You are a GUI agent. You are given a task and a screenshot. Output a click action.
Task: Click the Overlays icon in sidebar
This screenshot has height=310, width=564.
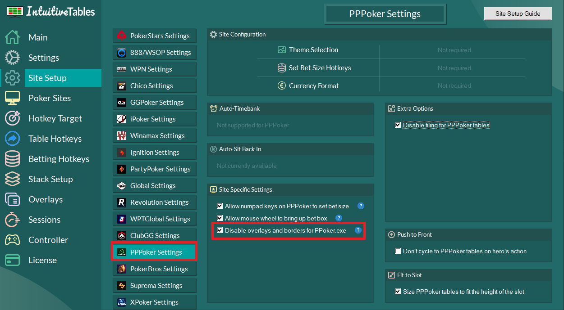tap(12, 199)
